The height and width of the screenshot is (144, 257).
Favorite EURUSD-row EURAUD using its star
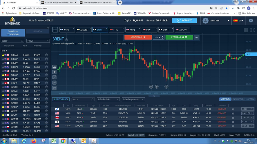coord(3,87)
